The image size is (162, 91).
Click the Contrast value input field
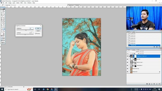(x=31, y=33)
